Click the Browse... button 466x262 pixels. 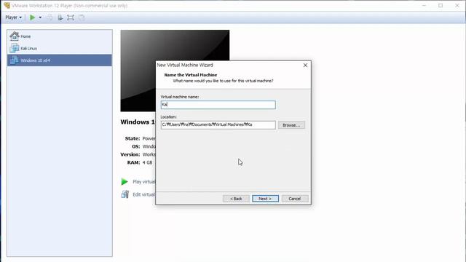pos(291,125)
